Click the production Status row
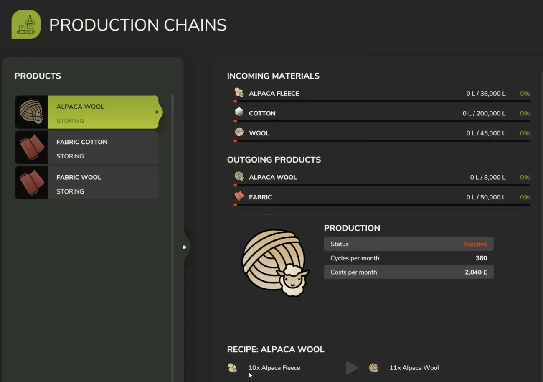Viewport: 543px width, 382px height. tap(409, 244)
